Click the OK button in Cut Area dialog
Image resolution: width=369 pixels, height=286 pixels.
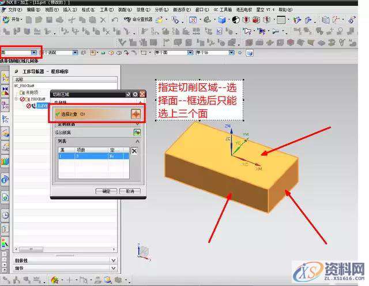(106, 191)
